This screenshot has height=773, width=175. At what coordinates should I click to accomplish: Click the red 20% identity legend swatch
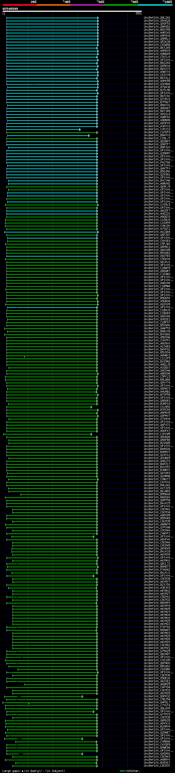tap(19, 5)
